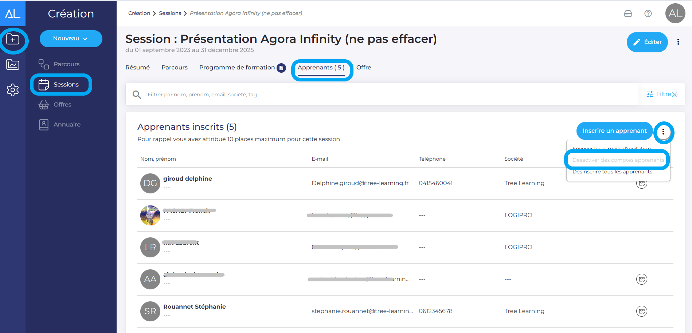Go to Sessions breadcrumb link
The width and height of the screenshot is (692, 333).
tap(170, 13)
